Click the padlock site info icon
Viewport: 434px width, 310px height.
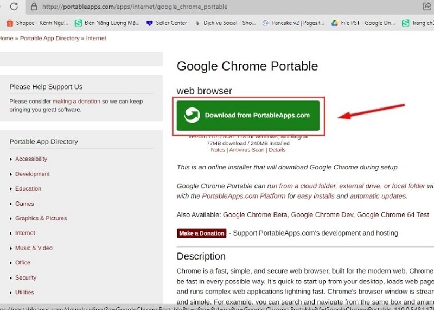tap(34, 7)
